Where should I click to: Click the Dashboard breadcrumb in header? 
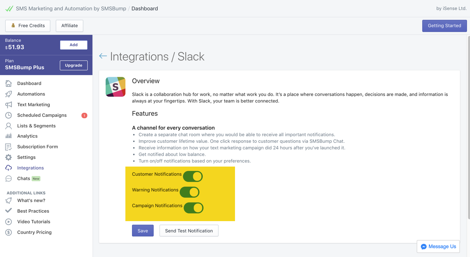click(x=145, y=8)
